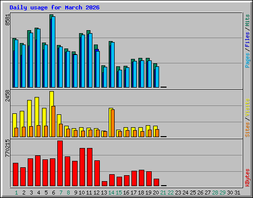Viewport: 253px width, 198px height.
Task: Click green day 7 on the date axis
Action: (x=61, y=193)
